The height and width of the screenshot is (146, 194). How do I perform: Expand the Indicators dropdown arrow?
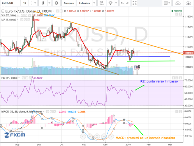pyautogui.click(x=94, y=3)
